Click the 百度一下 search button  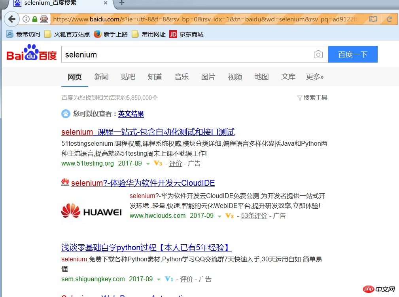[x=353, y=54]
